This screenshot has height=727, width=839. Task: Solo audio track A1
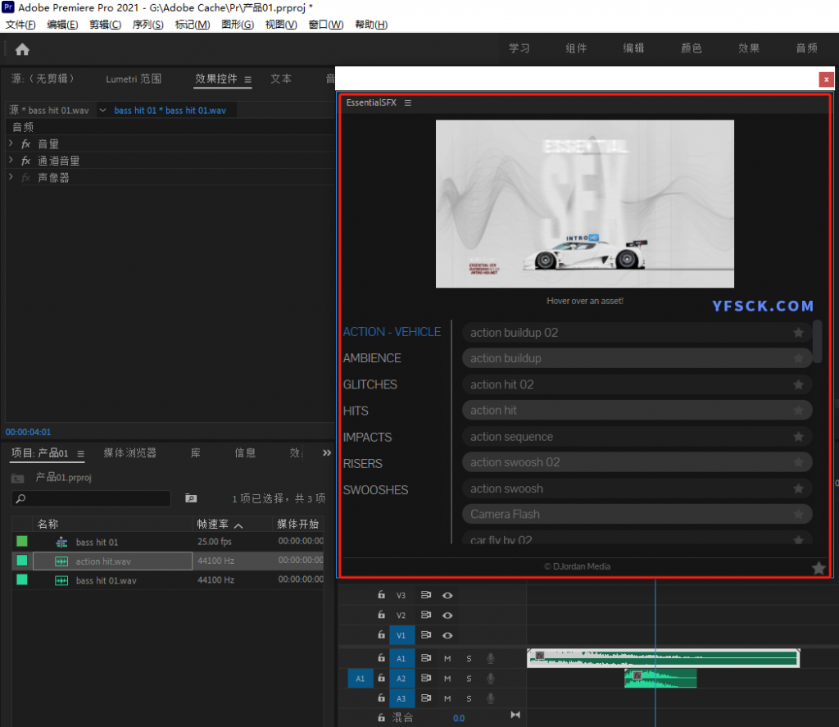[469, 658]
